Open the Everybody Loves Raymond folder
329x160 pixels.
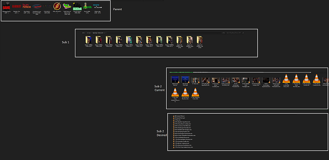[37, 9]
